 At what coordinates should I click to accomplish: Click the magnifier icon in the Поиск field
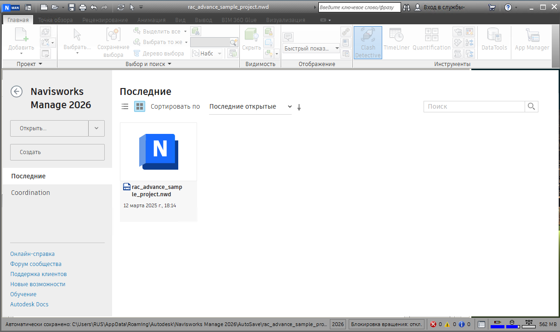tap(532, 106)
